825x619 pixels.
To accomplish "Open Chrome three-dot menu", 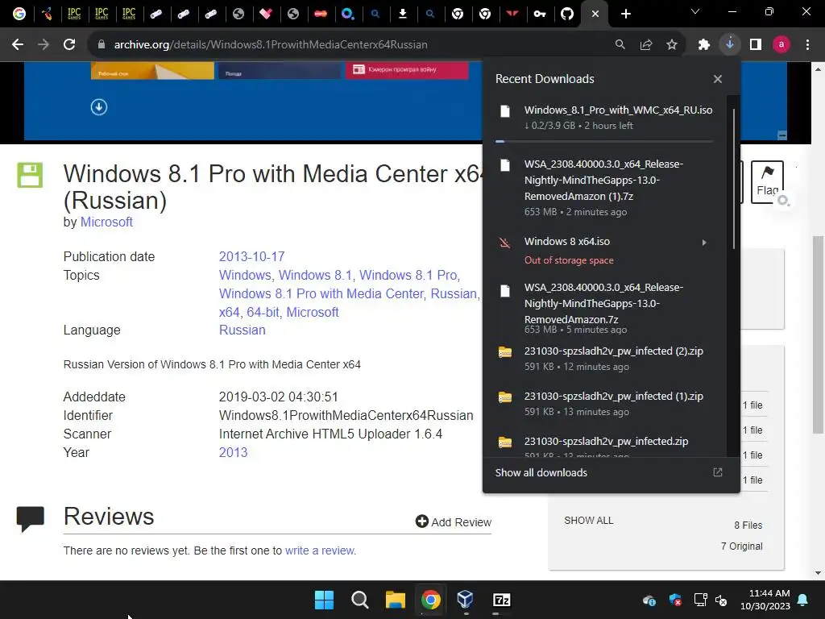I will coord(807,45).
